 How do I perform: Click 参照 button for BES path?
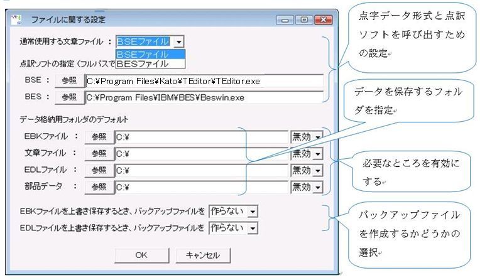pyautogui.click(x=68, y=97)
